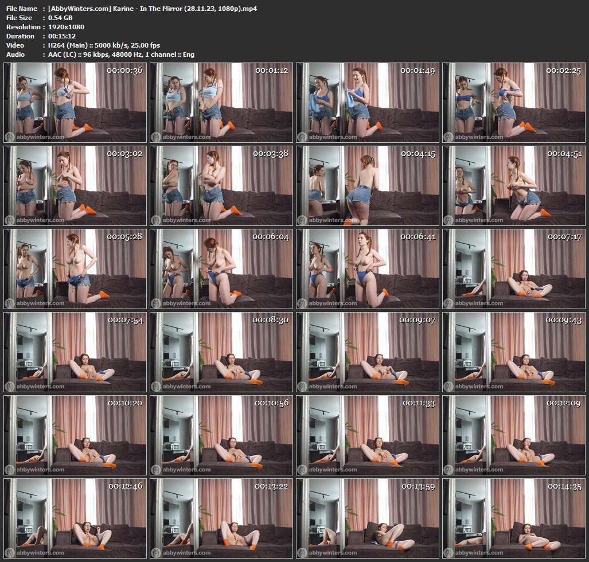Click the watermark logo icon in the 00:00:36 frame
The width and height of the screenshot is (589, 562).
10,137
